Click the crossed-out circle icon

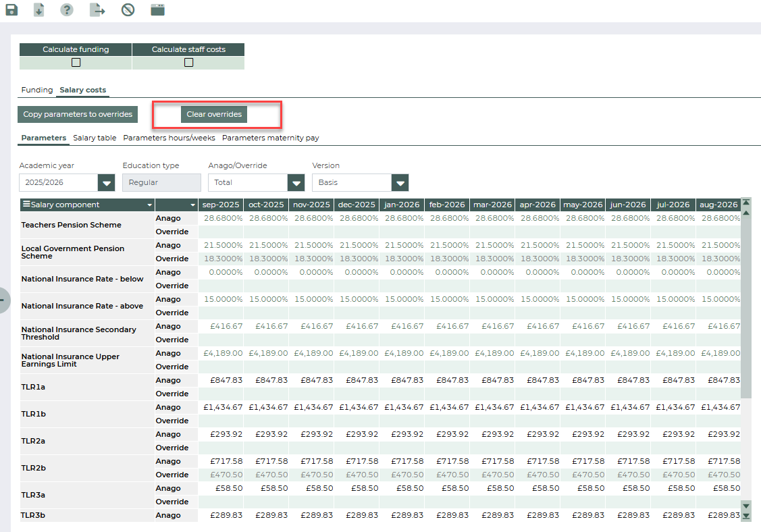(x=128, y=10)
